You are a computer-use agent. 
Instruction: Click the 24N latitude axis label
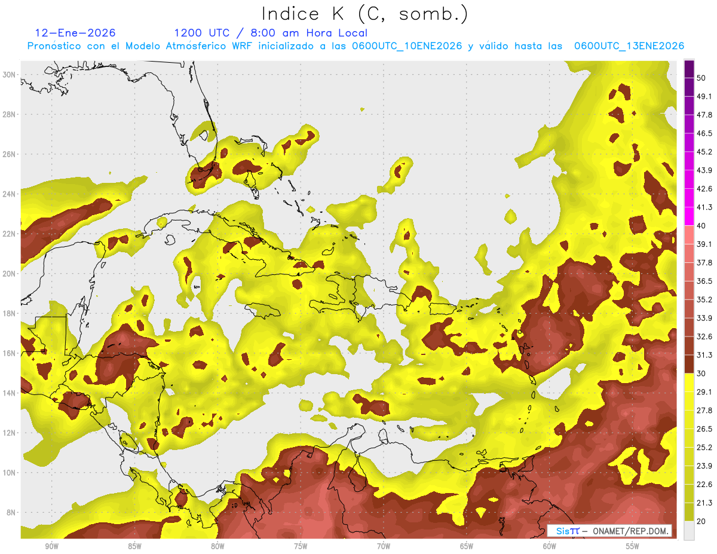9,194
